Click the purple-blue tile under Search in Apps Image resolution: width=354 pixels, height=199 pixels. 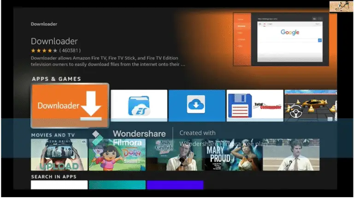pos(175,185)
